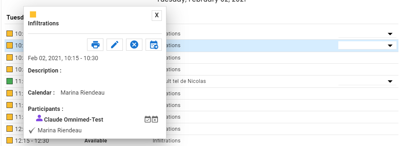Click the yellow color square in popup header
The height and width of the screenshot is (146, 402).
(33, 14)
